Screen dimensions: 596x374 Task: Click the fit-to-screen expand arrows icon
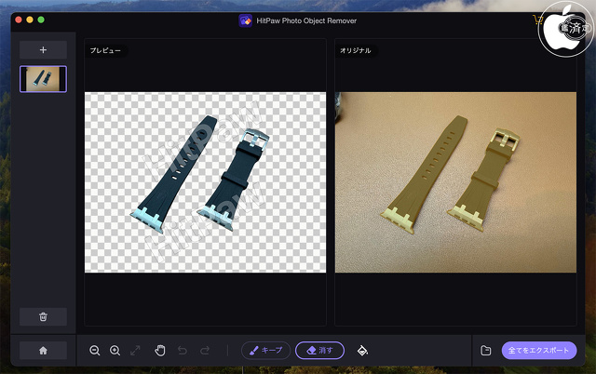(136, 351)
